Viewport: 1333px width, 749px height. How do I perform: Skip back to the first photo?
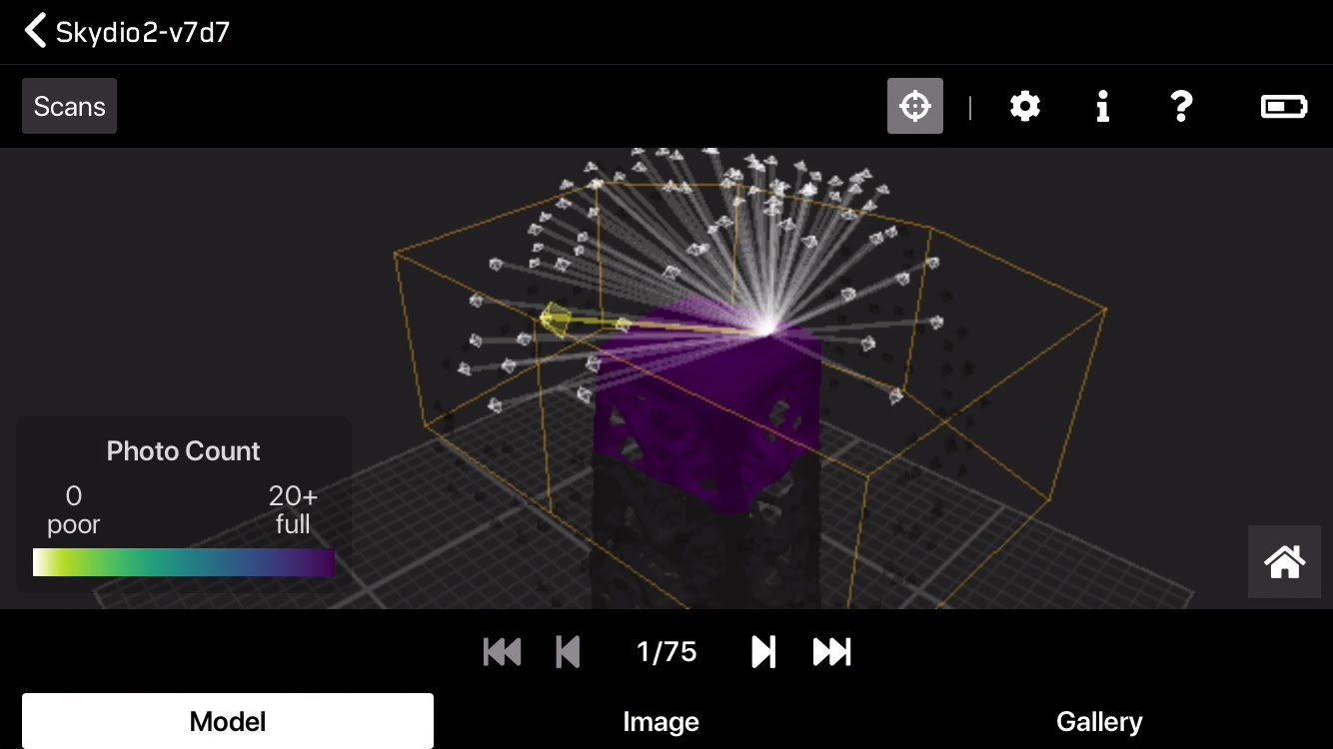(x=502, y=651)
